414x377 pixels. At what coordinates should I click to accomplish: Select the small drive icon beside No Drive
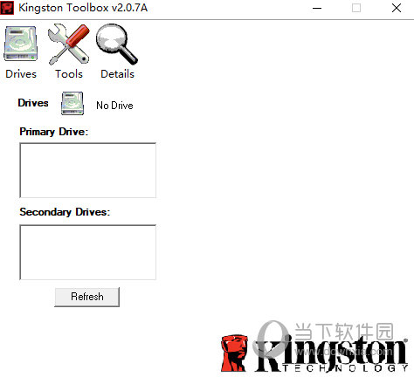[72, 104]
